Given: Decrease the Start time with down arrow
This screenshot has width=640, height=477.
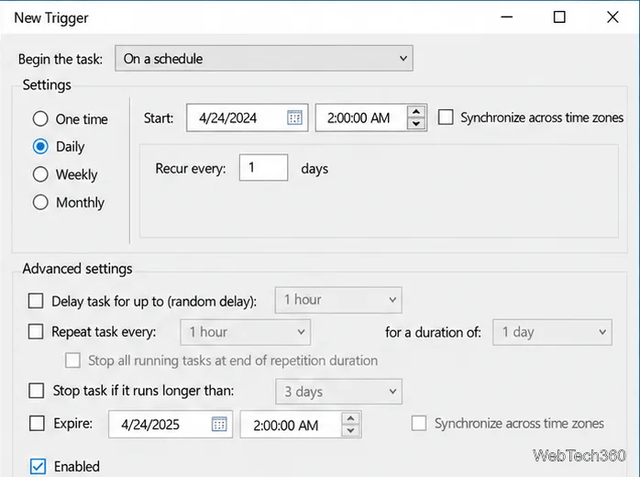Looking at the screenshot, I should pos(416,124).
